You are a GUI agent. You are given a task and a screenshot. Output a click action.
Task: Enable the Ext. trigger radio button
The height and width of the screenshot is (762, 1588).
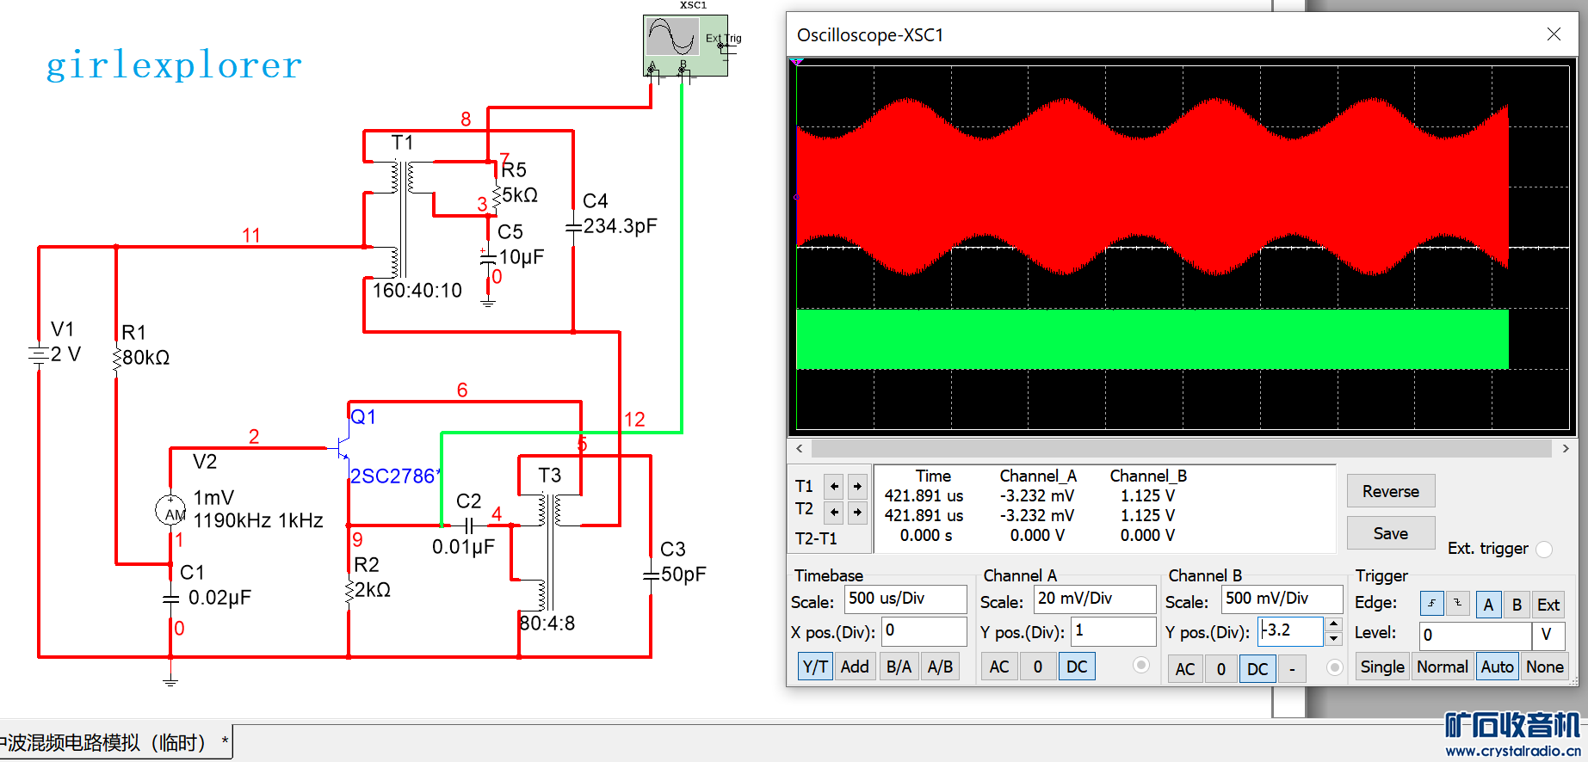pos(1544,549)
